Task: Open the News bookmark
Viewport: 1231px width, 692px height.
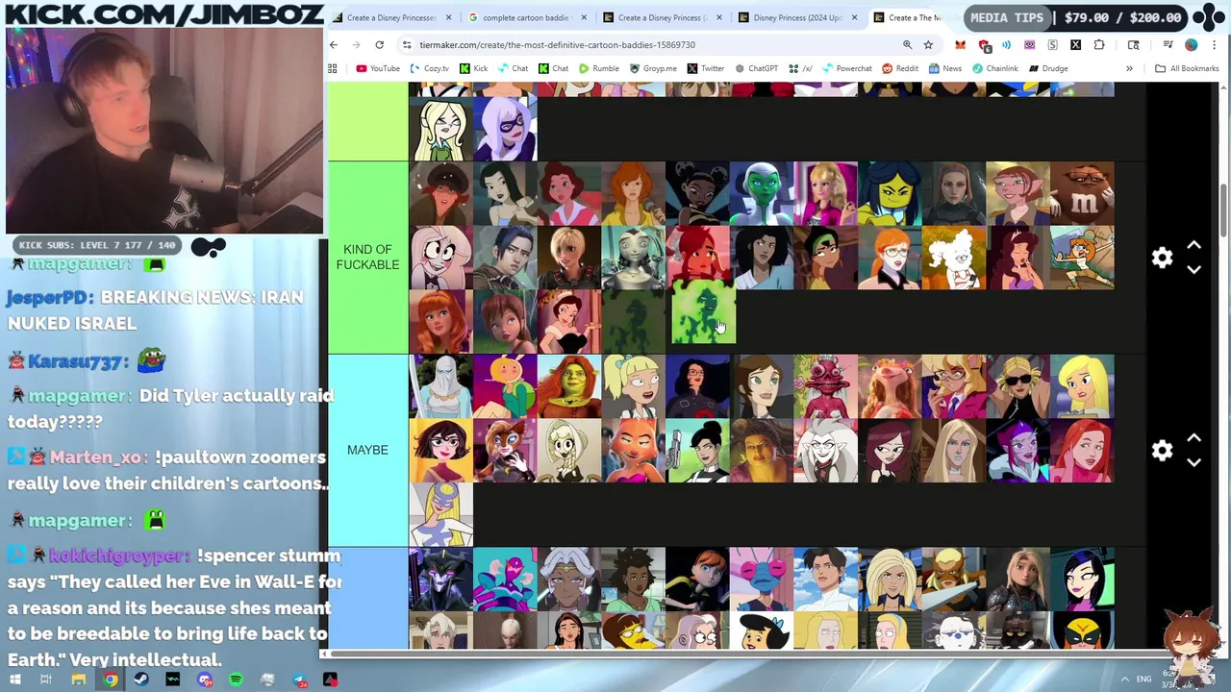Action: point(945,68)
